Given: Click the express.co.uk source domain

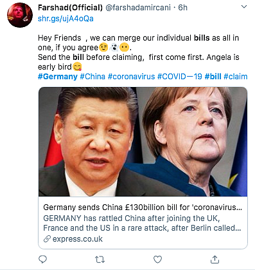Looking at the screenshot, I should pyautogui.click(x=78, y=239).
